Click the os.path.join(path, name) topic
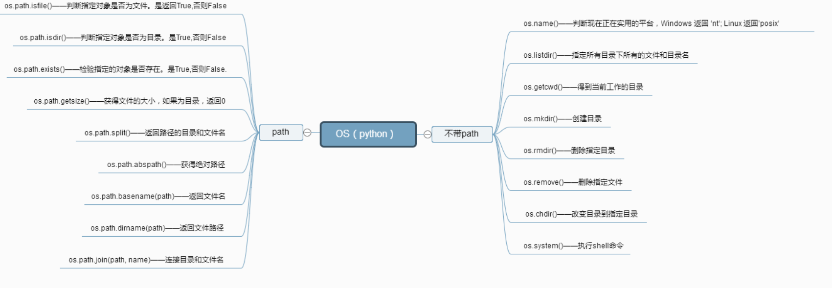 point(146,260)
